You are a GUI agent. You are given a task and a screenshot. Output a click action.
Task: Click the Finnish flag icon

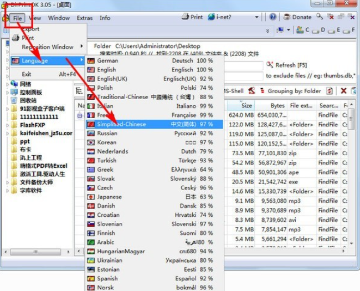tap(91, 233)
